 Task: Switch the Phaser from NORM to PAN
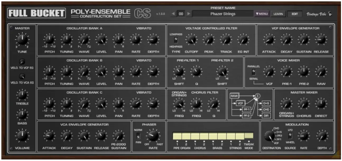coord(138,137)
